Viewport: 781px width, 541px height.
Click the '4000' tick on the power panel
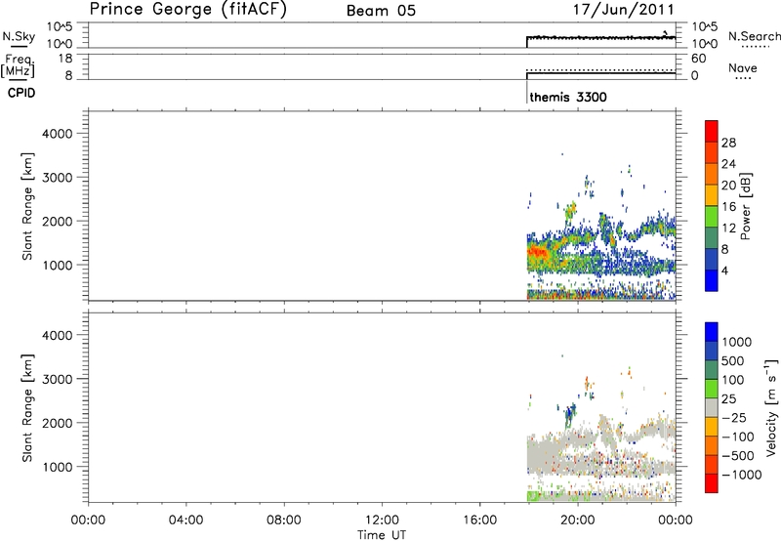tap(57, 134)
